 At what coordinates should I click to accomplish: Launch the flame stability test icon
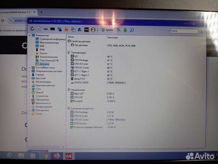[x=66, y=29]
